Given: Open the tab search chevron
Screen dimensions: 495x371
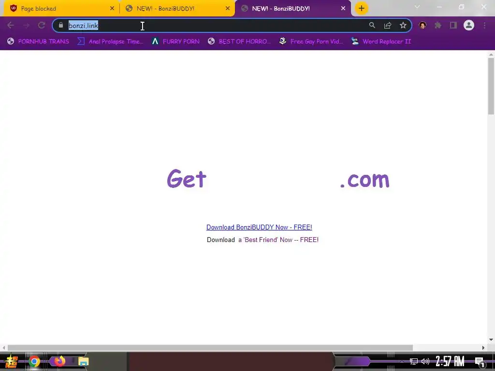Looking at the screenshot, I should 417,7.
